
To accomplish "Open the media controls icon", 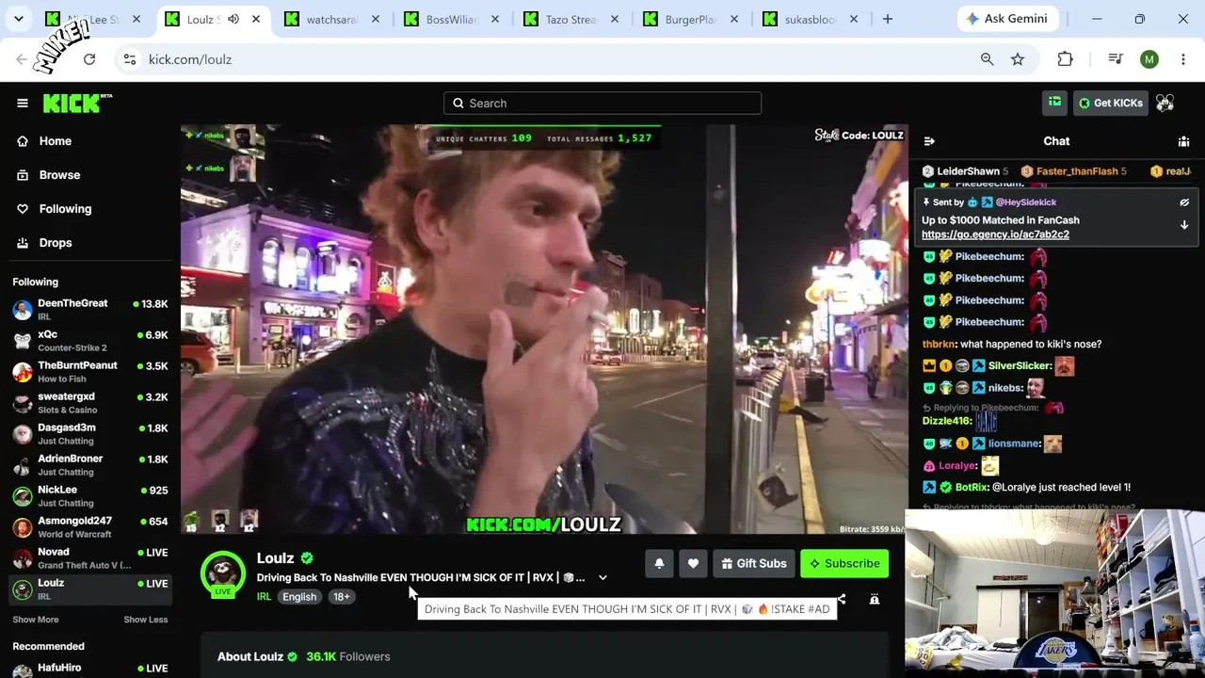I will (1116, 59).
